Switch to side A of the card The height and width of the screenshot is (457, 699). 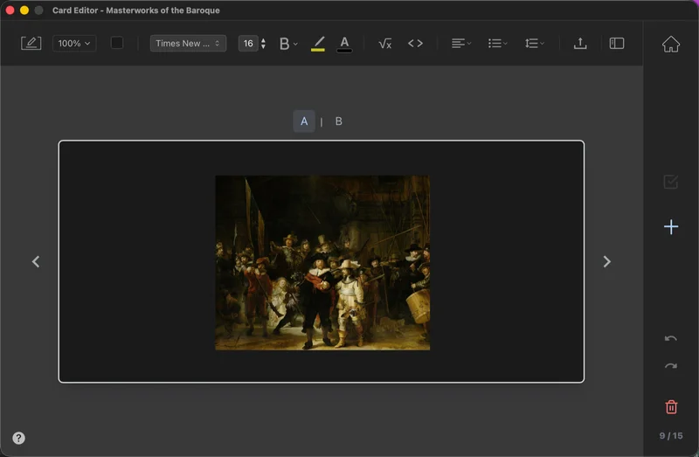pyautogui.click(x=304, y=121)
